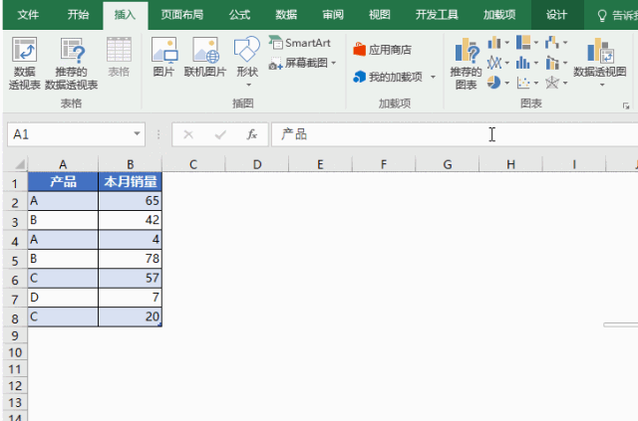Click the PivotTable (数据透视表) icon
Screen dimensions: 638x421
pyautogui.click(x=25, y=62)
